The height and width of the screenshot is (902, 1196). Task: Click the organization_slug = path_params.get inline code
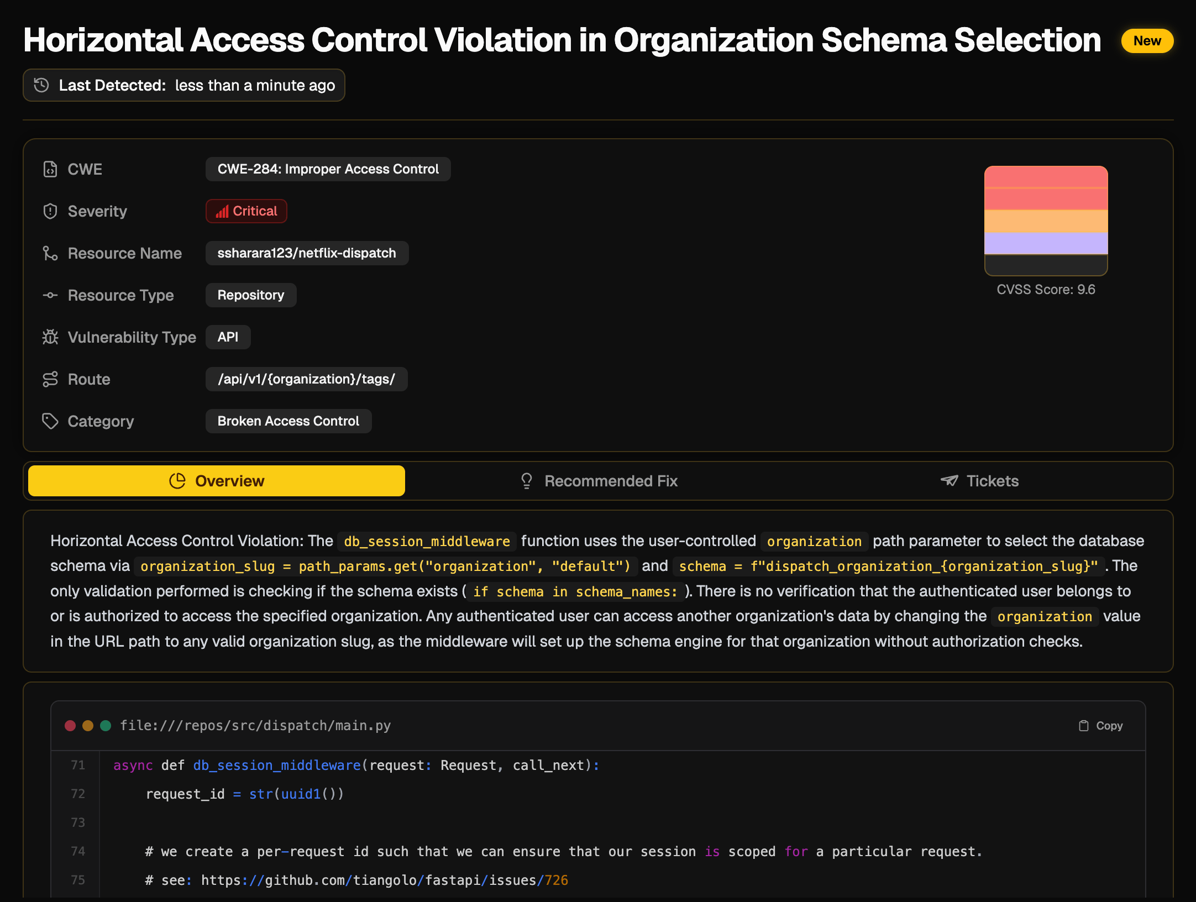[x=386, y=566]
